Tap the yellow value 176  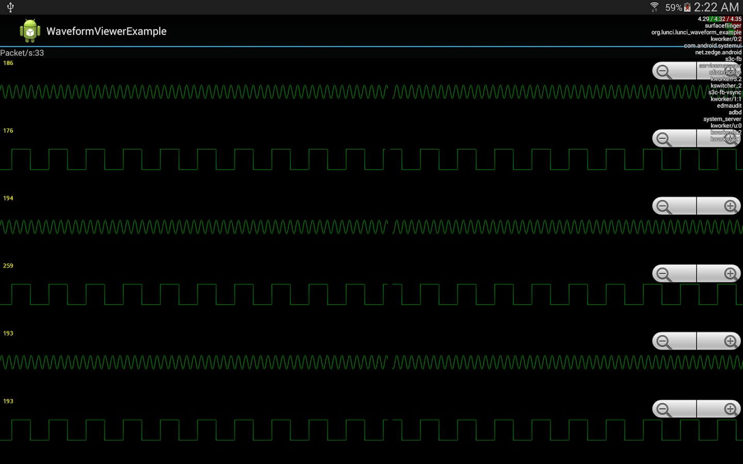[8, 130]
